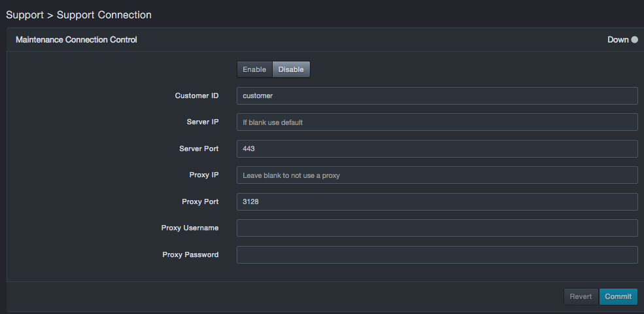Click the Maintenance Connection Control panel header
The width and height of the screenshot is (644, 314).
76,40
